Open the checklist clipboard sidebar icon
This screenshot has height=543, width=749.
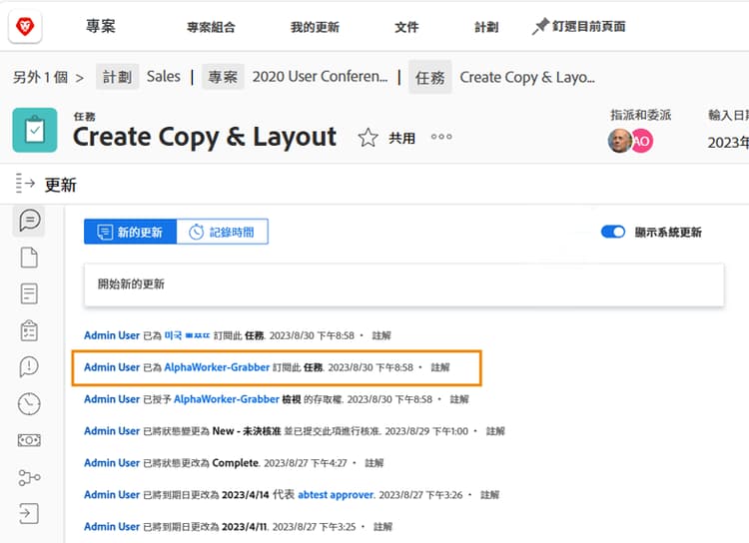(29, 330)
